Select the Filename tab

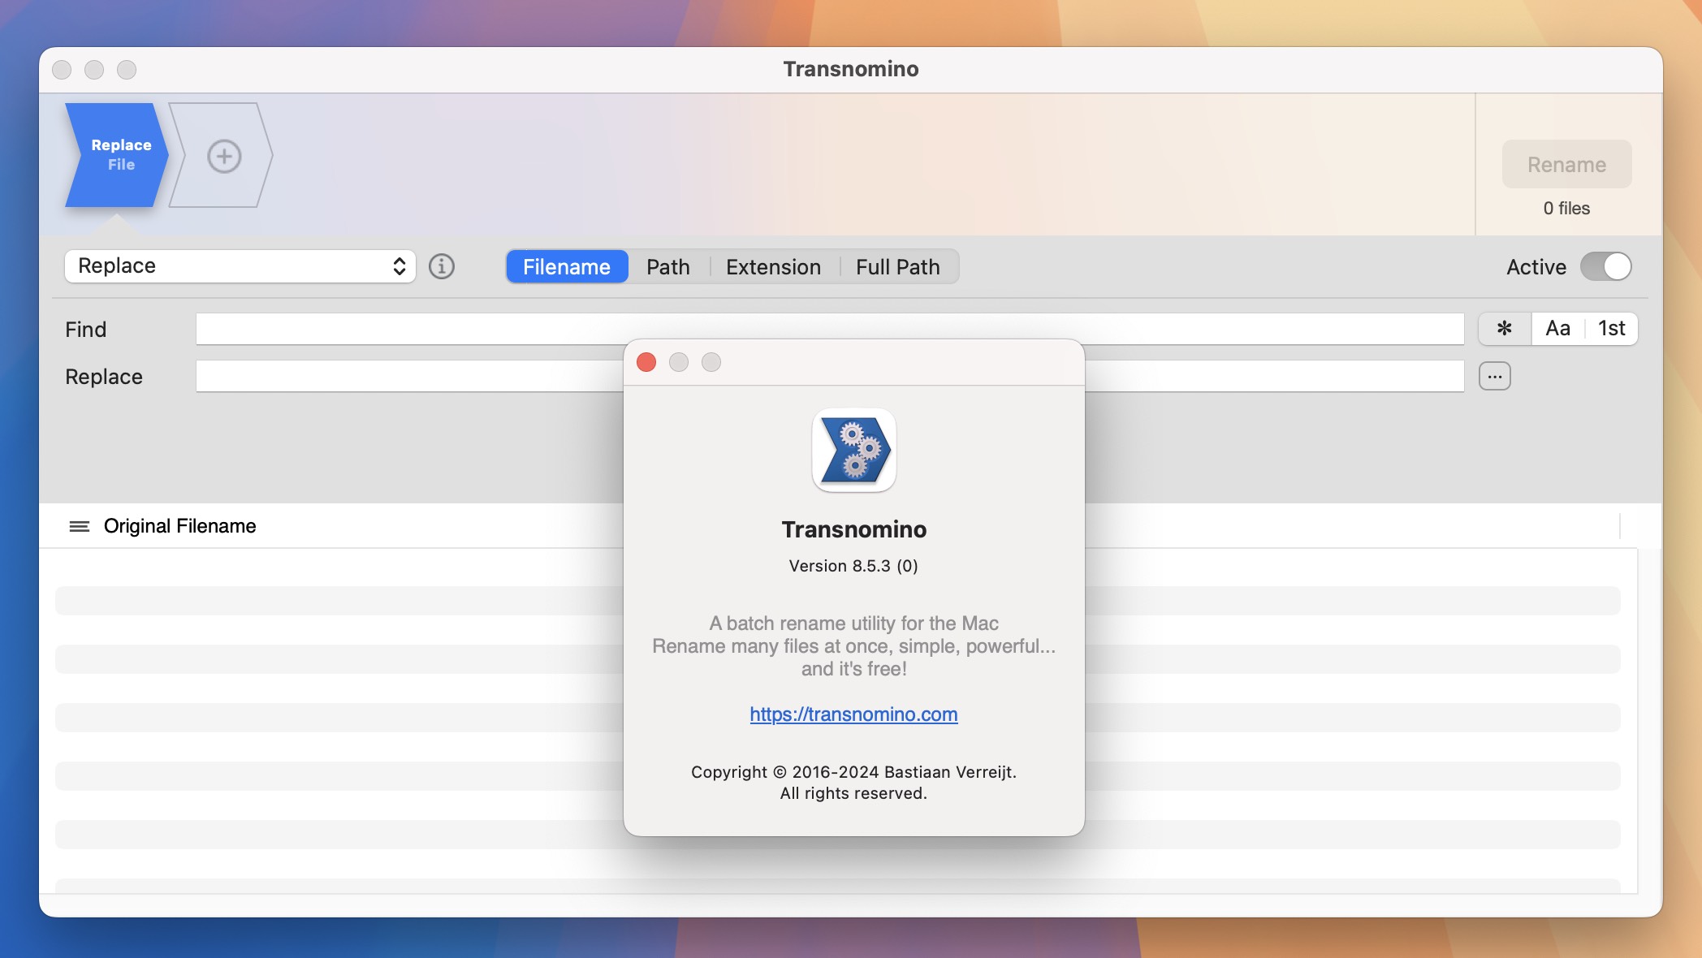click(x=567, y=266)
